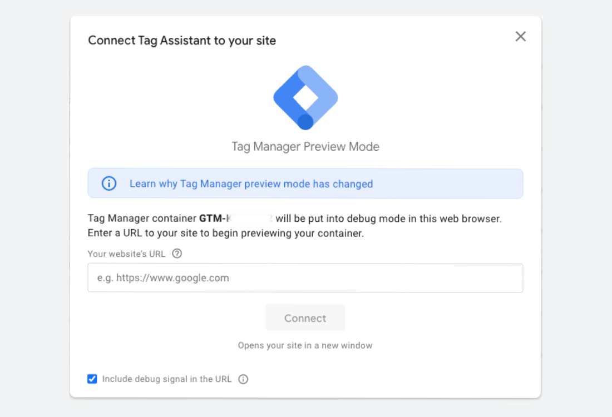Open 'Learn why Tag Manager preview mode has changed'
The image size is (612, 417).
click(251, 183)
